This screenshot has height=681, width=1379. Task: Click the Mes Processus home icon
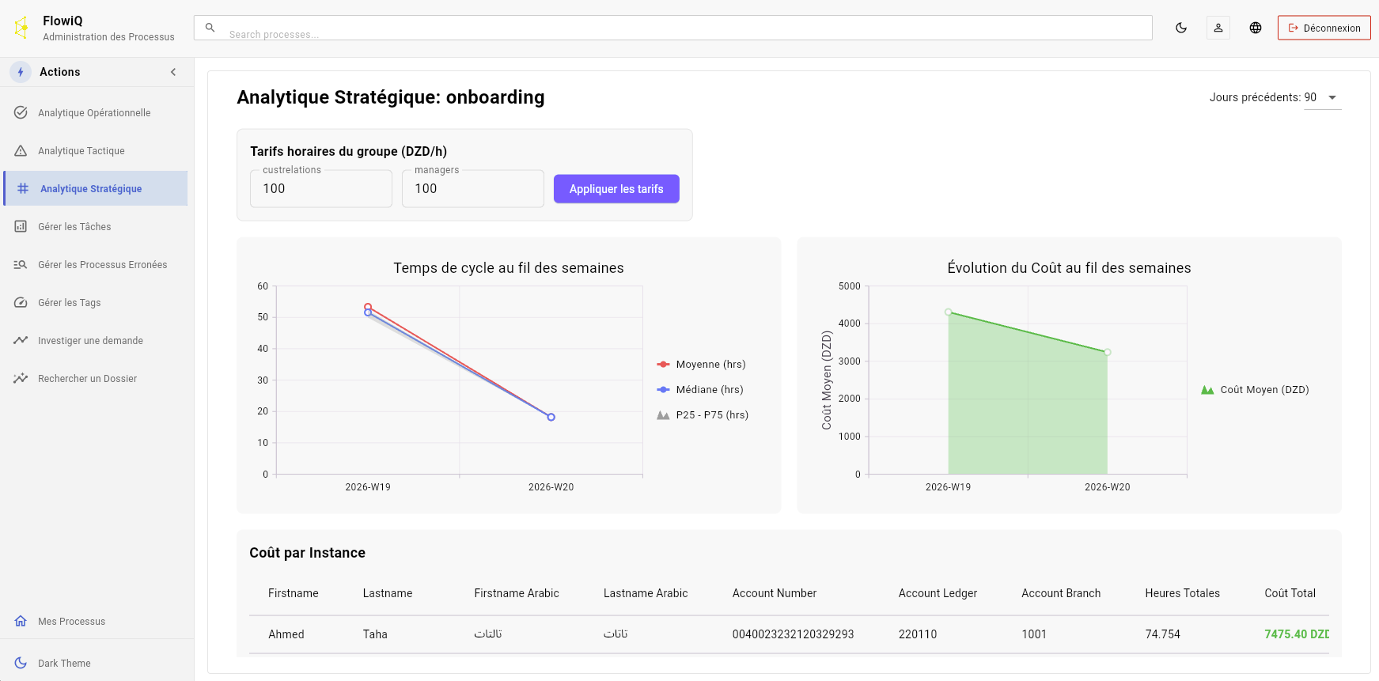21,622
